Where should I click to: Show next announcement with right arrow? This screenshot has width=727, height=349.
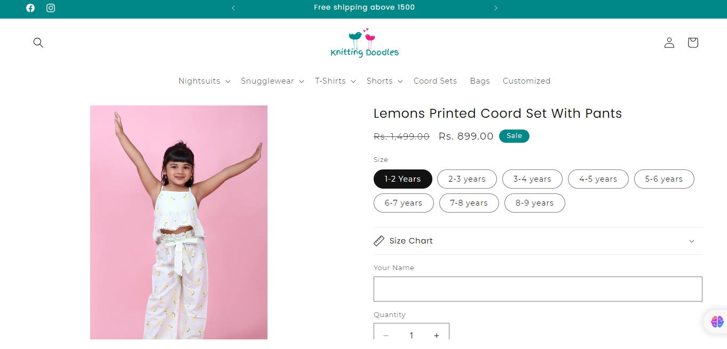click(x=496, y=8)
